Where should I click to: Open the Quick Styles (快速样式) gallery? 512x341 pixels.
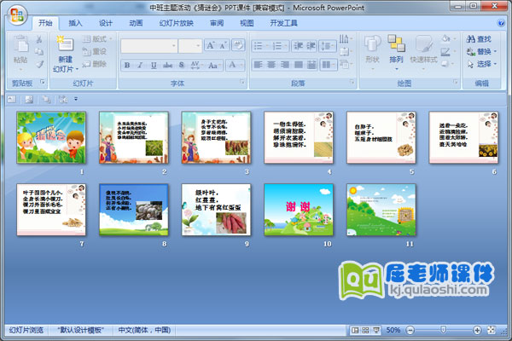pyautogui.click(x=422, y=46)
